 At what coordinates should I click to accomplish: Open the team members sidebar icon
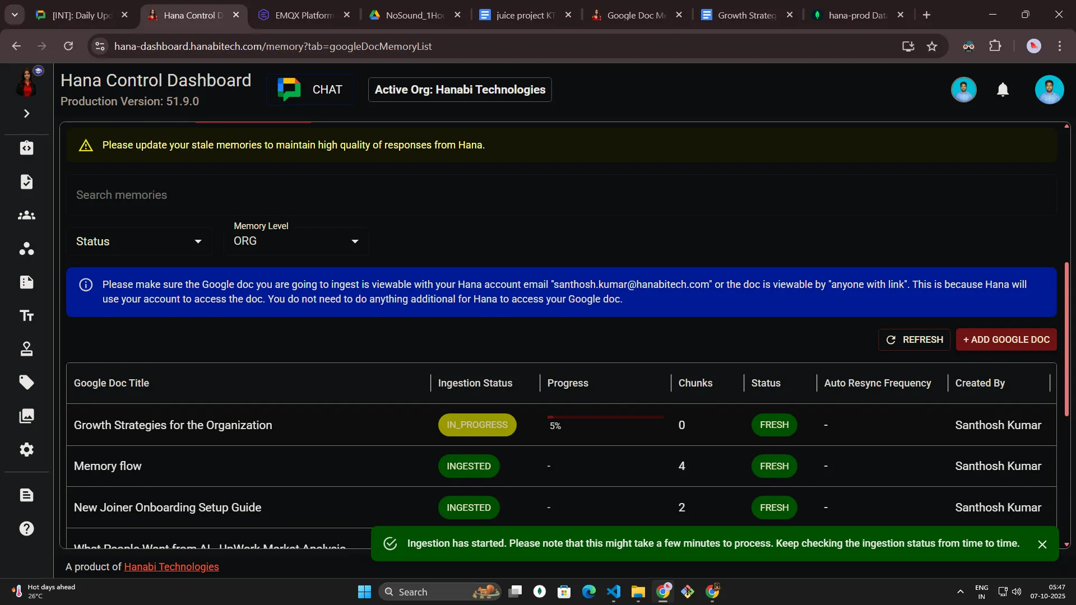tap(26, 216)
